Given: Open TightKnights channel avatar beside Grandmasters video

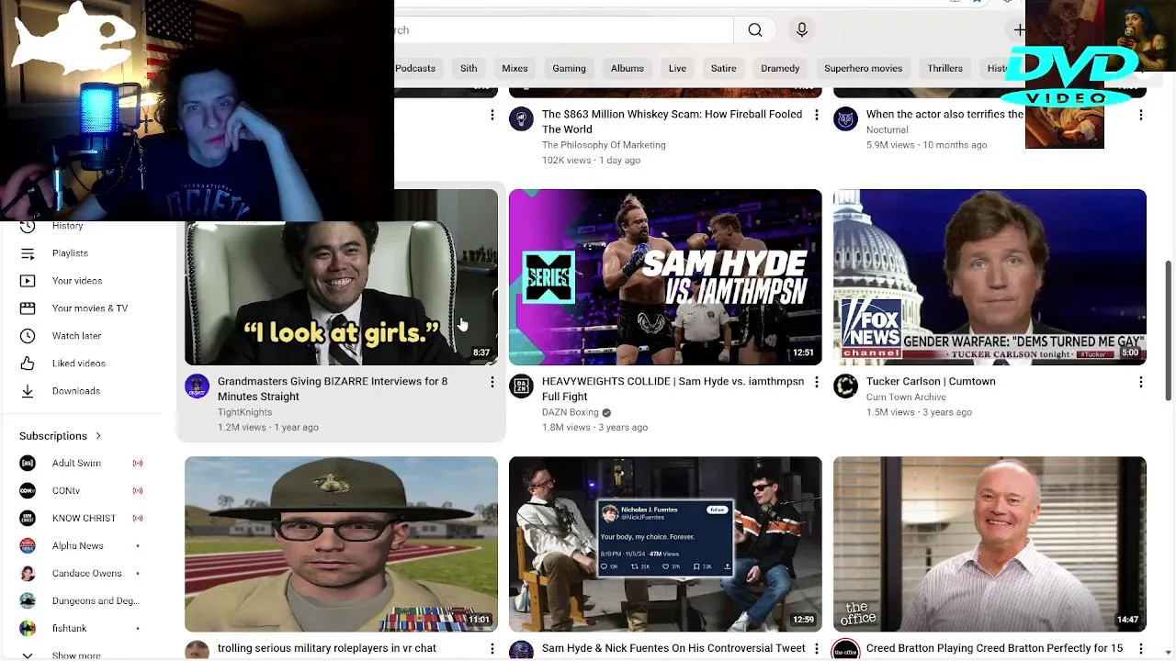Looking at the screenshot, I should 197,386.
